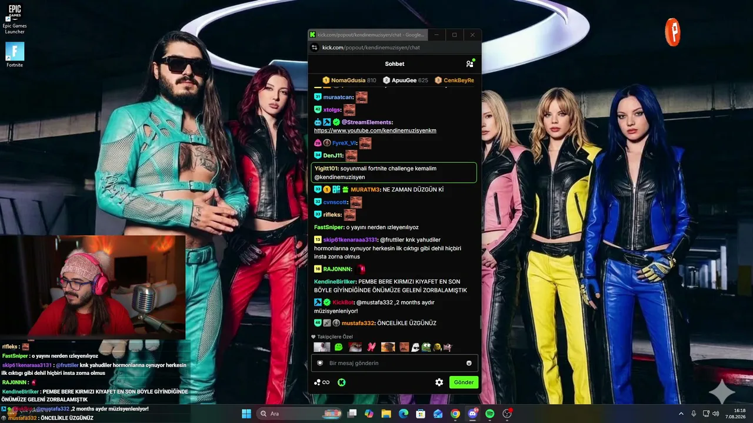The height and width of the screenshot is (423, 753).
Task: Send the message with Gönder button
Action: 464,382
